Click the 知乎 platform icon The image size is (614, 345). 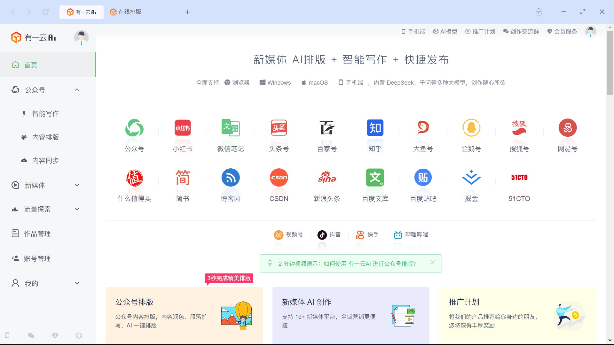[375, 128]
